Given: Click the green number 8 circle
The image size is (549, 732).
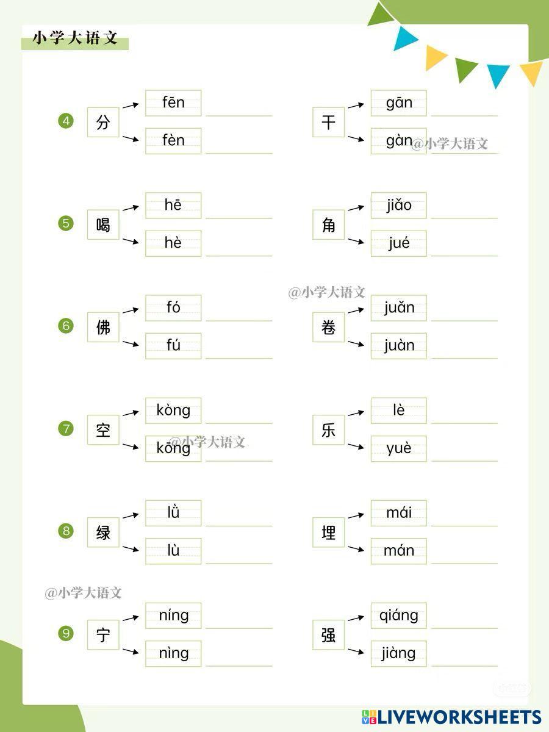Looking at the screenshot, I should click(x=66, y=531).
